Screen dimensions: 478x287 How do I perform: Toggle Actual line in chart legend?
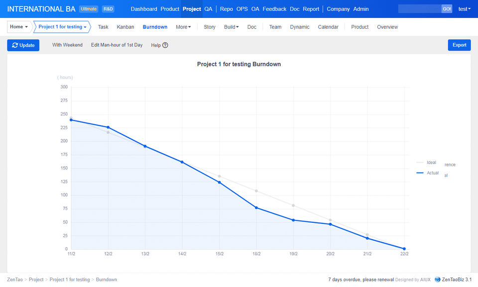coord(427,173)
